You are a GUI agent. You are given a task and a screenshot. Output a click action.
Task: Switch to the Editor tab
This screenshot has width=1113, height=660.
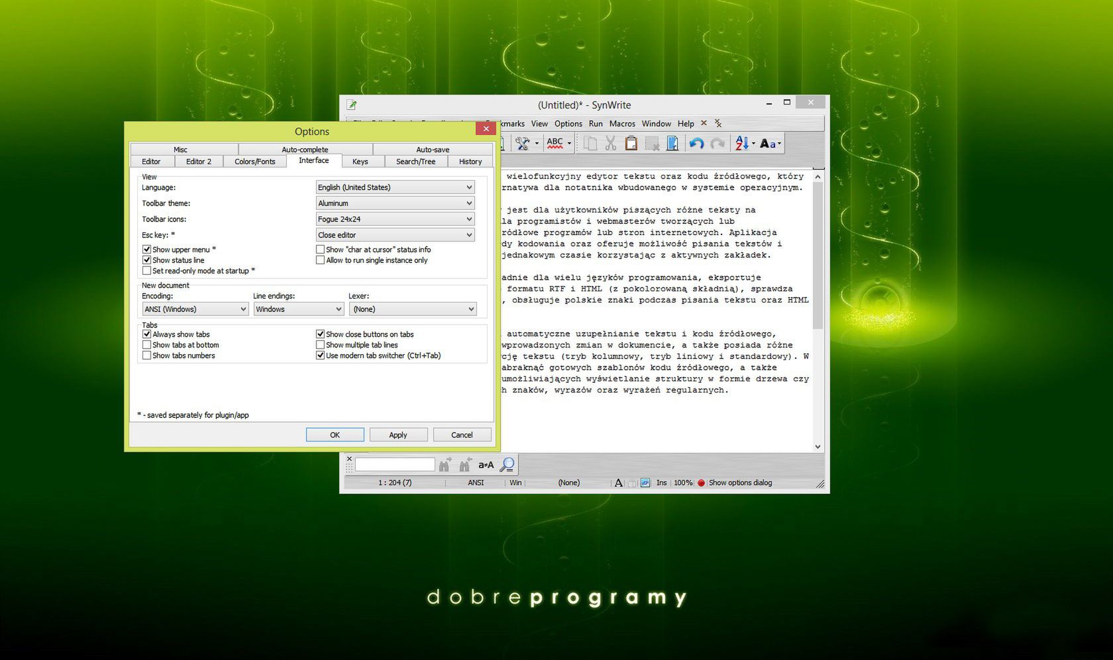pyautogui.click(x=151, y=162)
